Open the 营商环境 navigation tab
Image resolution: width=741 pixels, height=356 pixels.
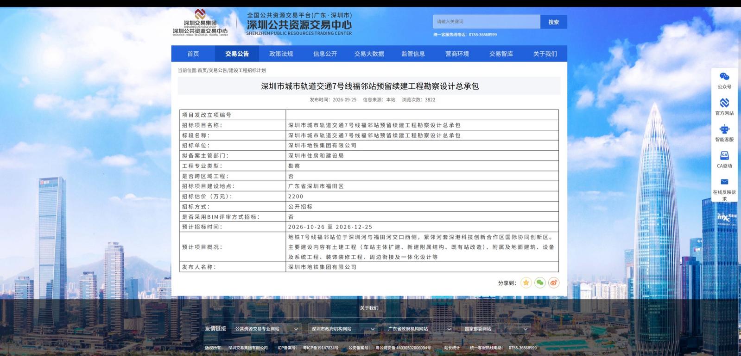[x=457, y=54]
